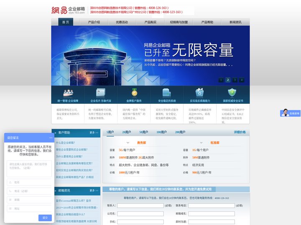Screen dimensions: 301x225
Task: Open 如何实现企业邮箱的购买到应用? link
Action: pos(74,170)
